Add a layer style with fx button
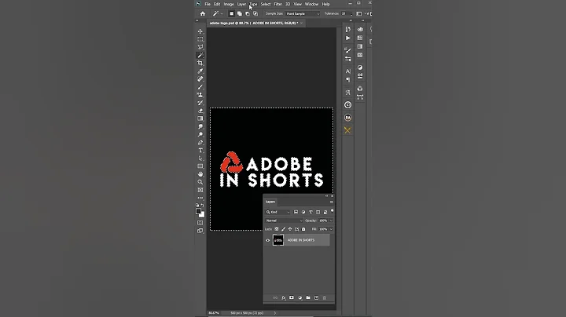This screenshot has height=317, width=566. pos(283,298)
